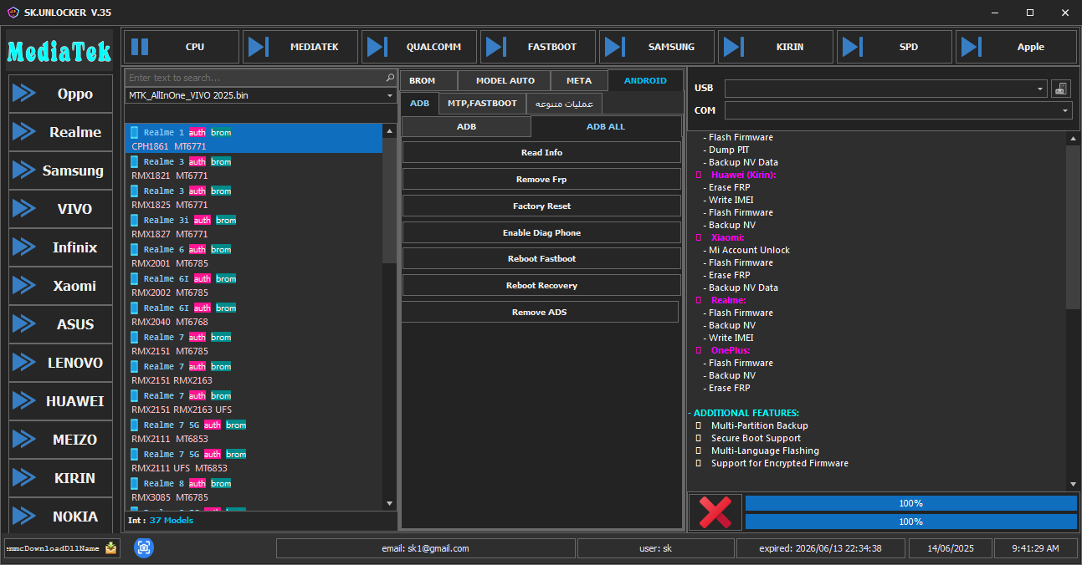The width and height of the screenshot is (1082, 565).
Task: Switch to the QUALCOMM module
Action: [419, 47]
